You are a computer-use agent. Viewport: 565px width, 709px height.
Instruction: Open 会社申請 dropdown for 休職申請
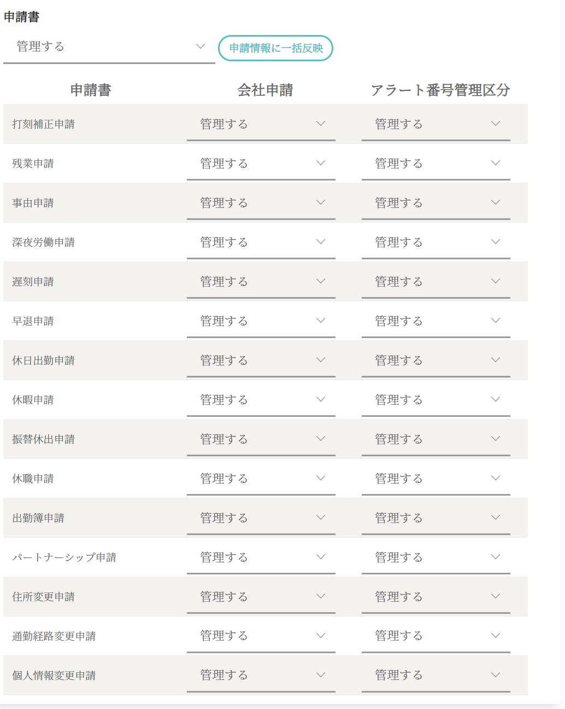click(261, 479)
